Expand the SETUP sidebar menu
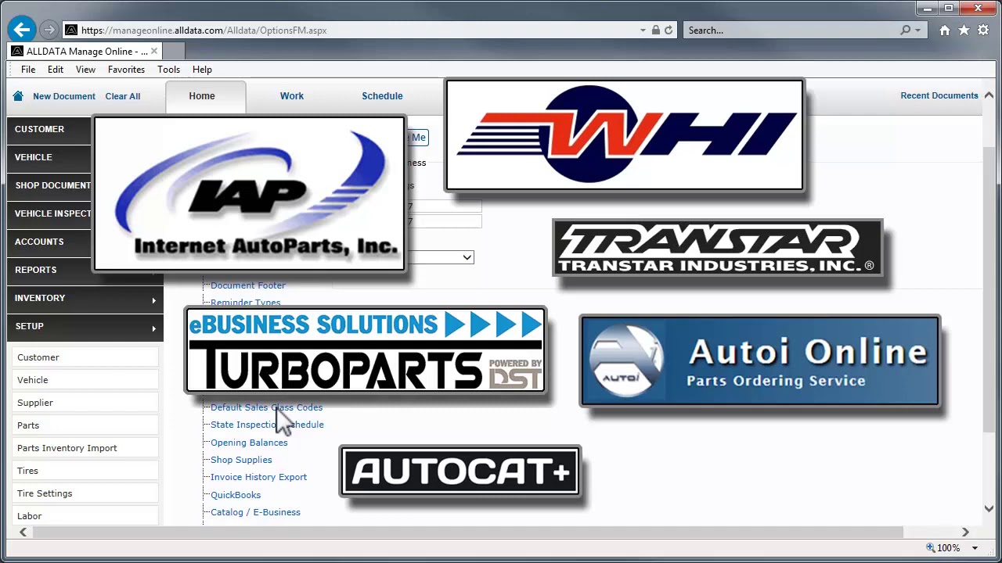1002x563 pixels. tap(85, 326)
